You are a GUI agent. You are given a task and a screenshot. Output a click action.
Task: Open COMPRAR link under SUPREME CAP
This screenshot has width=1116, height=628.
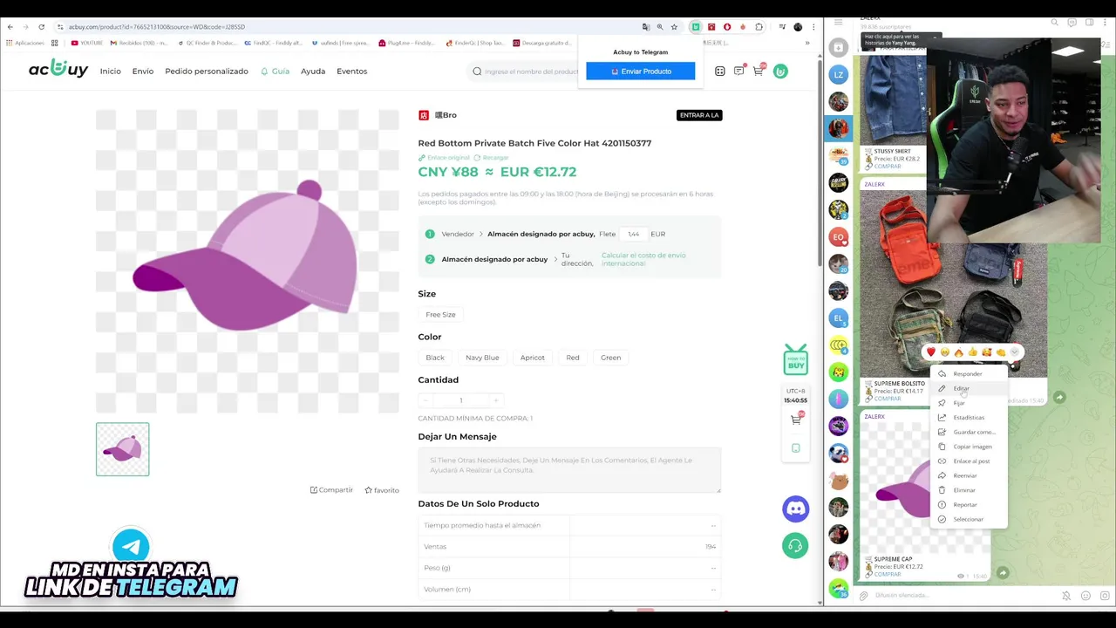coord(888,574)
